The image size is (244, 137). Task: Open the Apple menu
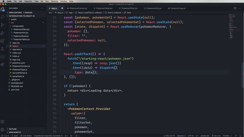pyautogui.click(x=3, y=1)
